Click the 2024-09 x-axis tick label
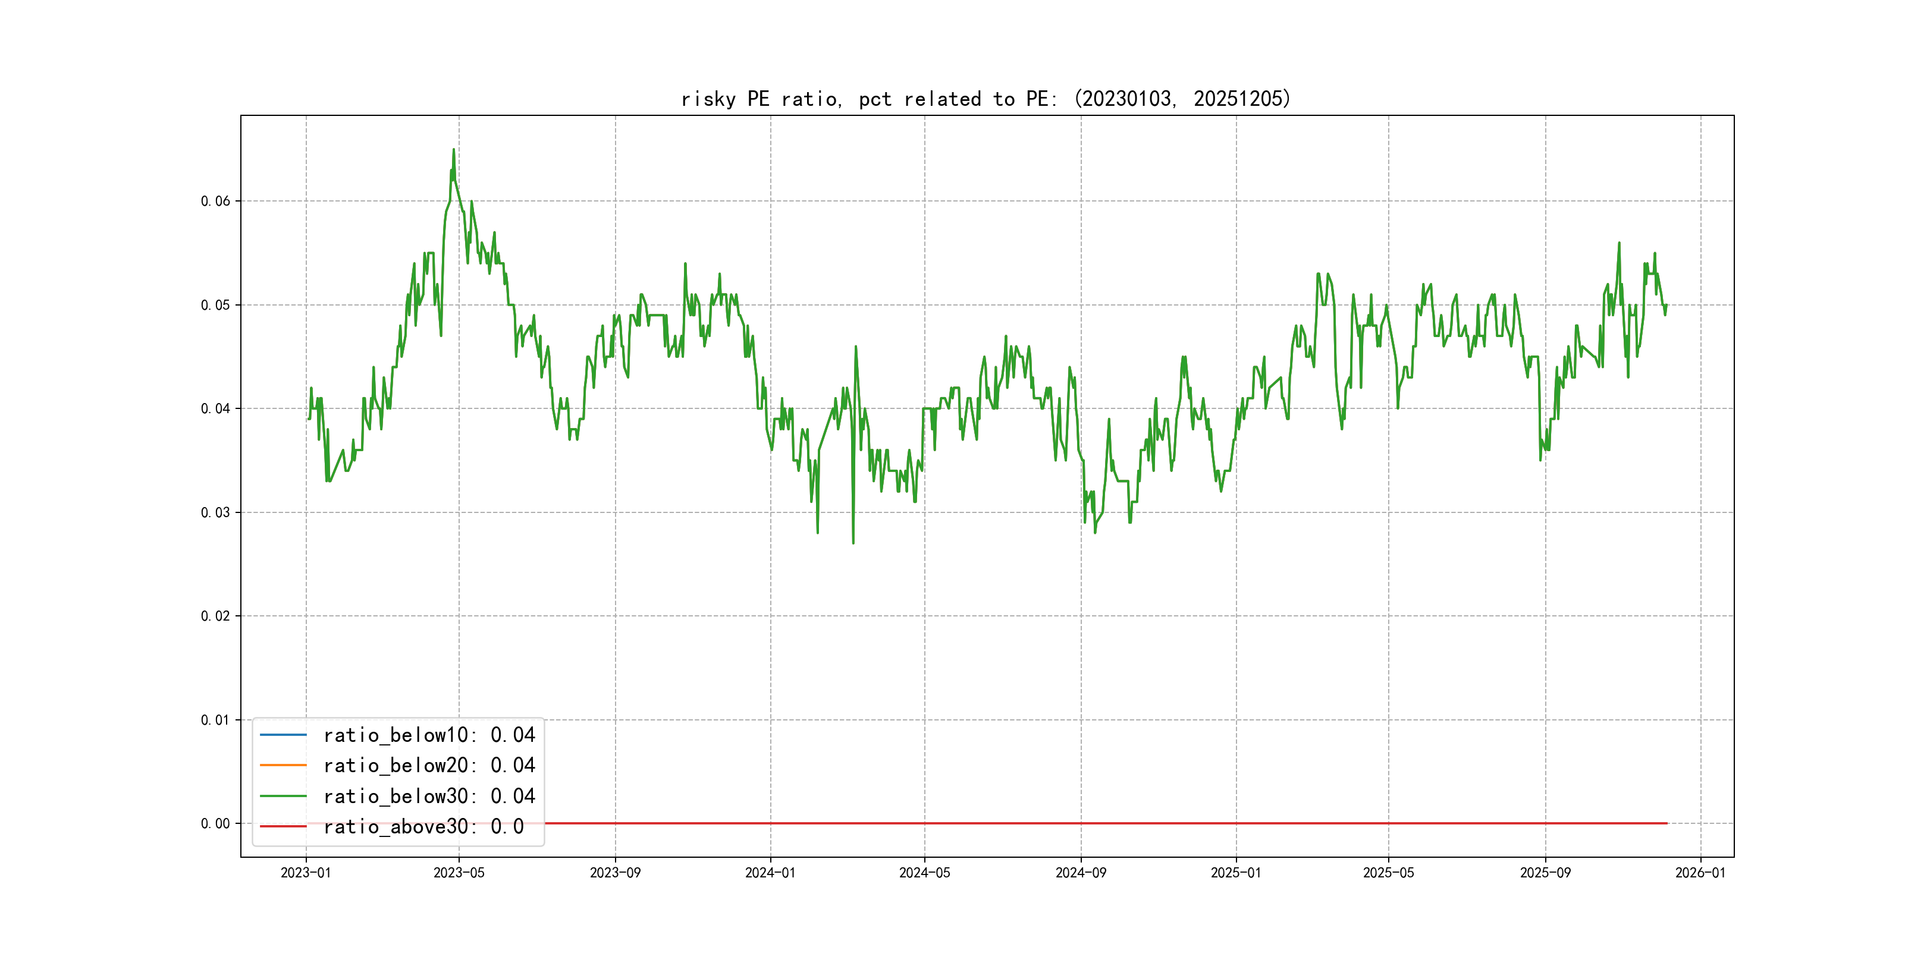The height and width of the screenshot is (963, 1927). click(1080, 873)
